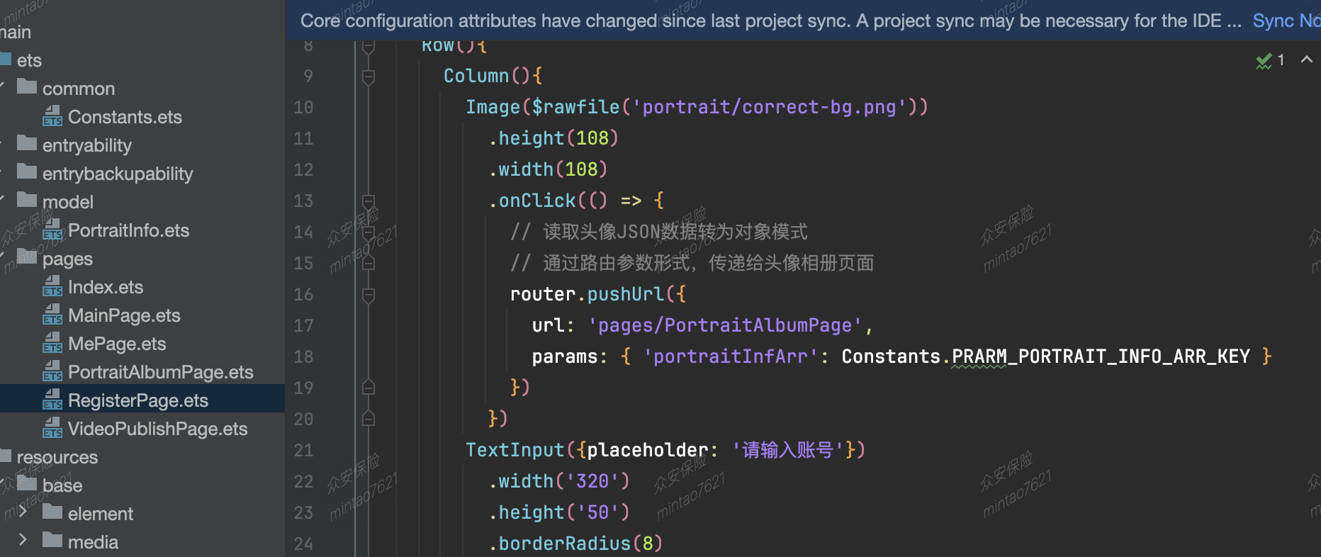Click the folder icon of media
1321x557 pixels.
(x=52, y=540)
